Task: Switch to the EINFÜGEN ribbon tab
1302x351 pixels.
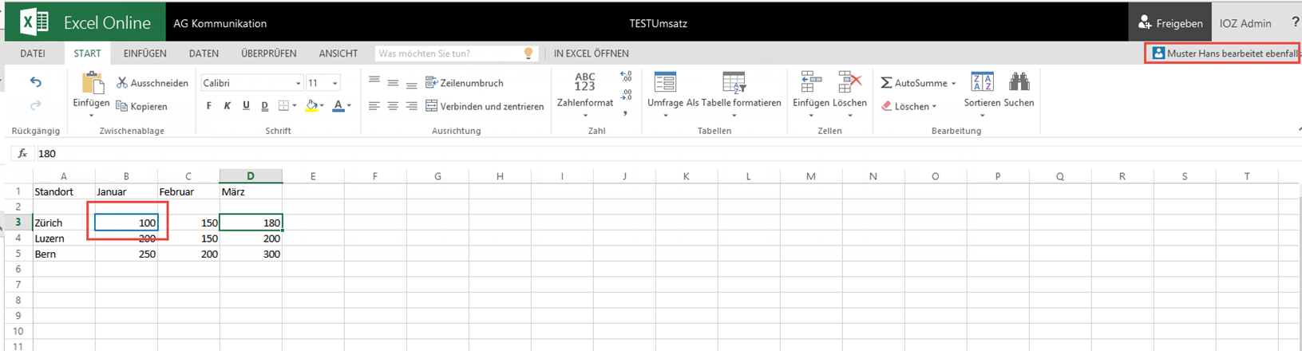Action: click(145, 53)
